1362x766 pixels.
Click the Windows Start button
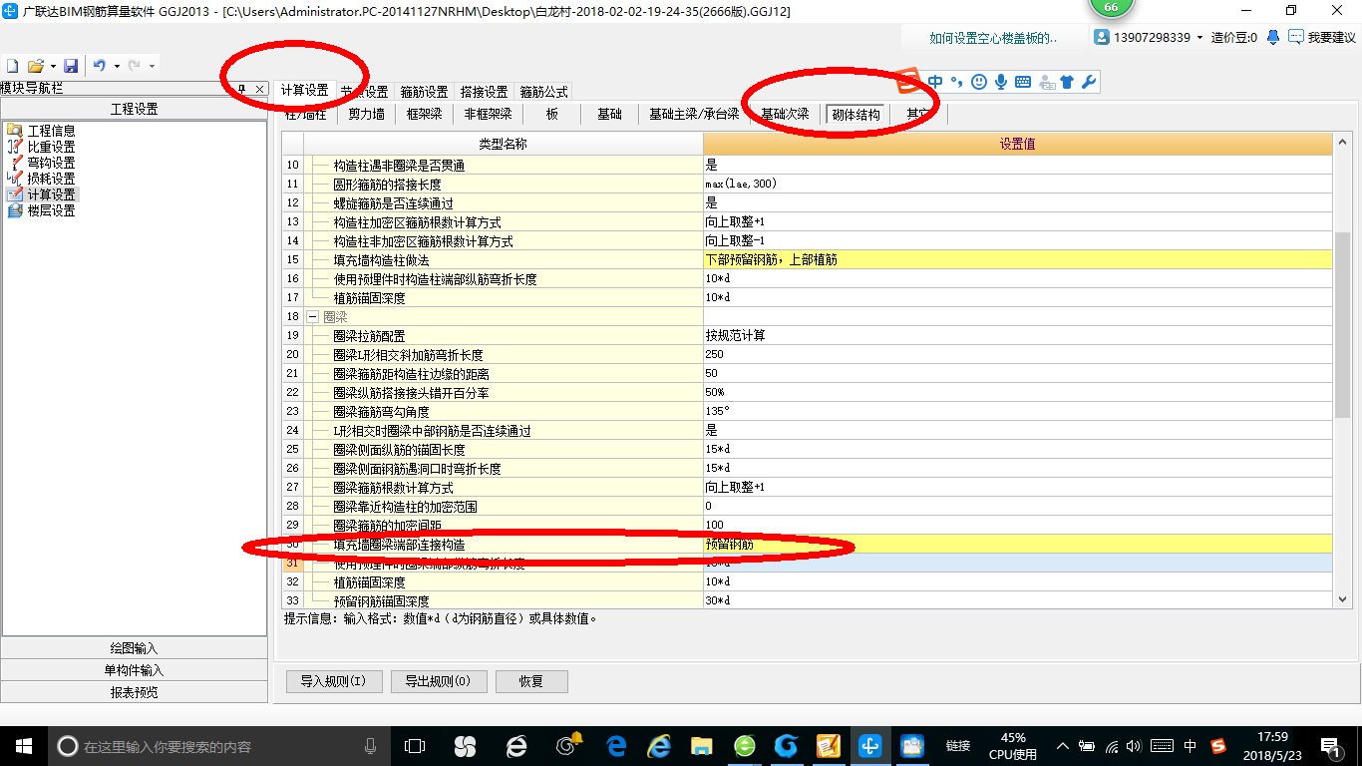point(22,746)
